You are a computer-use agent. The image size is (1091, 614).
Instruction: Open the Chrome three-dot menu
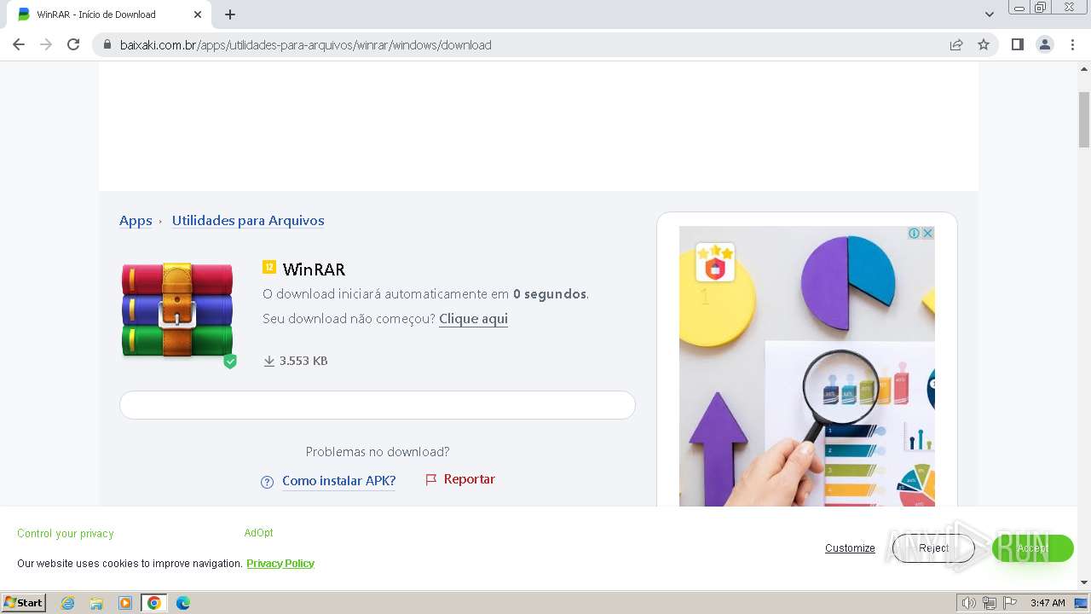coord(1073,44)
